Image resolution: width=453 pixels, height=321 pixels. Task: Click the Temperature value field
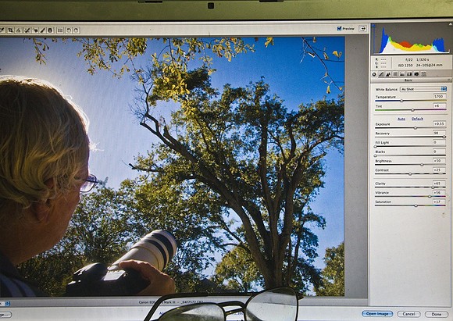point(440,97)
